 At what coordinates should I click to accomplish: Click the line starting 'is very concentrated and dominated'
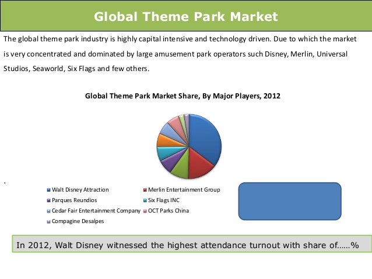176,54
